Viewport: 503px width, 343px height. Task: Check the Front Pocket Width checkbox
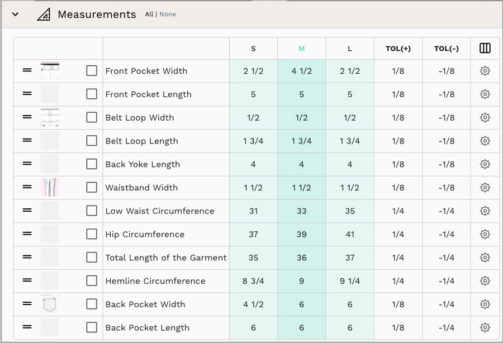[92, 70]
